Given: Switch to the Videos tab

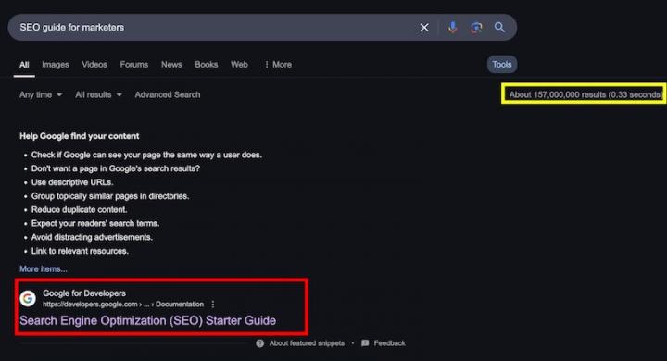Looking at the screenshot, I should coord(94,65).
